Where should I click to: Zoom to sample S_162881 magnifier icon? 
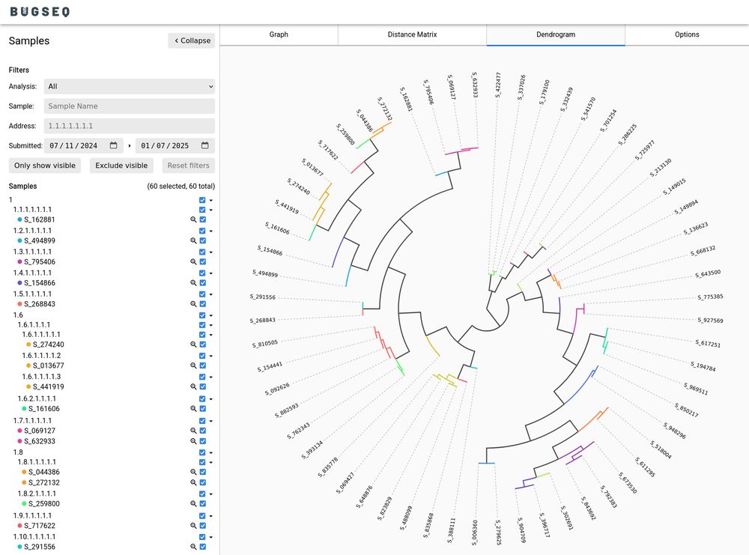point(193,219)
